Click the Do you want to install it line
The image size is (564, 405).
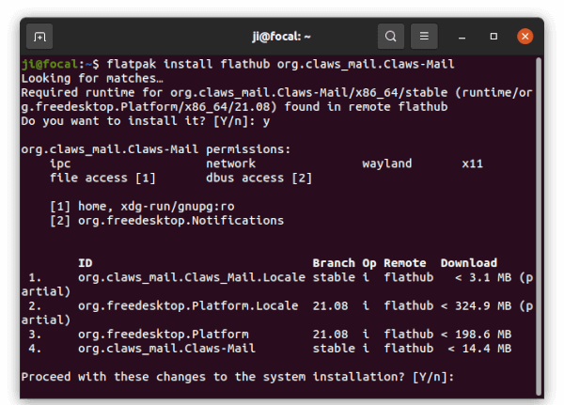(146, 121)
